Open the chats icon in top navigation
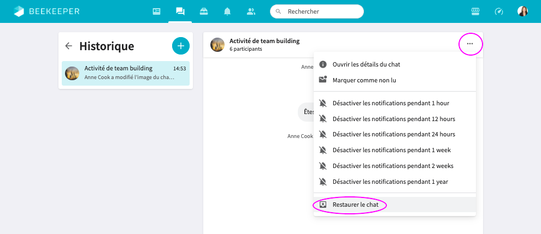 (180, 11)
